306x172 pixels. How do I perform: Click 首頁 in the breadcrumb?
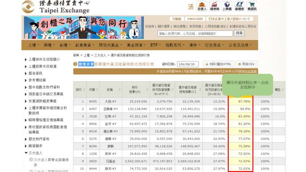click(x=76, y=55)
